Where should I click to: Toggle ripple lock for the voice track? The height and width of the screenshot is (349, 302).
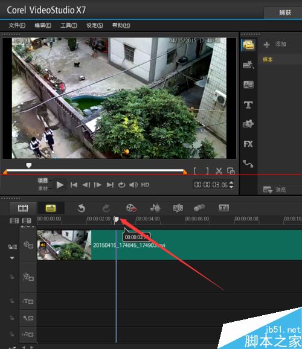(x=12, y=318)
